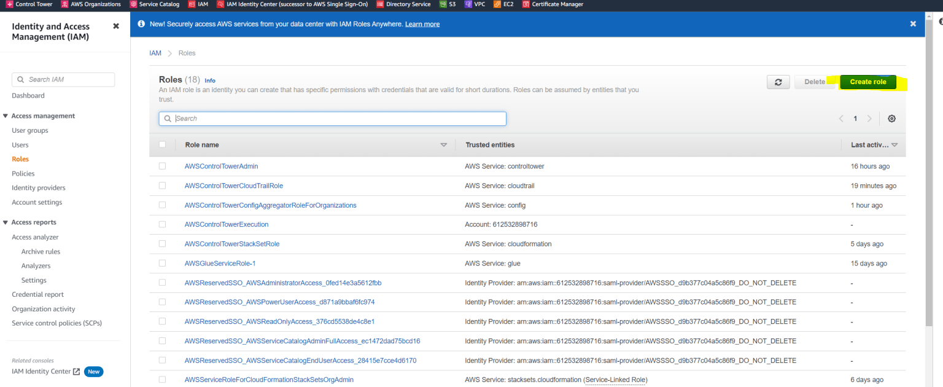Image resolution: width=943 pixels, height=387 pixels.
Task: Open the VPC bookmark
Action: (476, 4)
